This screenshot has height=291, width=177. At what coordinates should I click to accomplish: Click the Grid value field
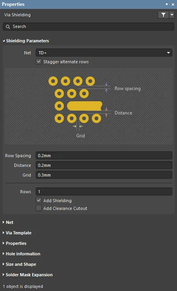click(104, 175)
